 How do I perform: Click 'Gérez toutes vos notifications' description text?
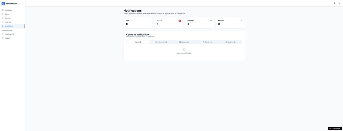140,37
